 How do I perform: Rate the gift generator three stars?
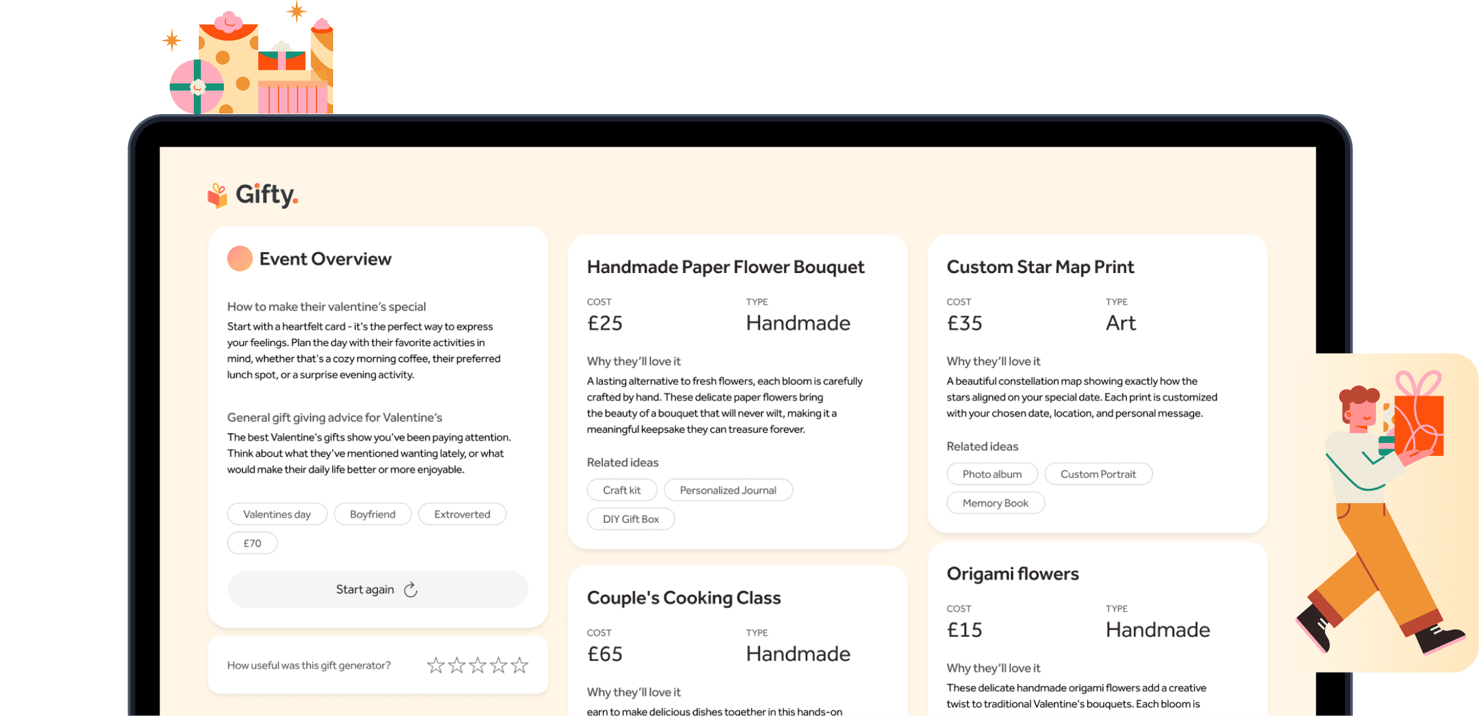tap(477, 665)
